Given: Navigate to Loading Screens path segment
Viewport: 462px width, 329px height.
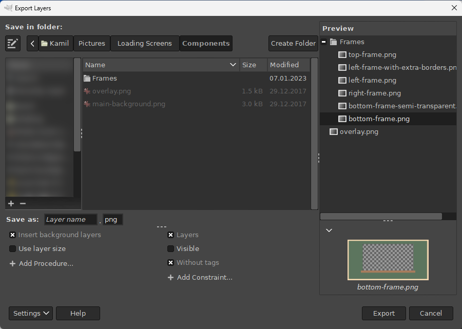Looking at the screenshot, I should pos(144,44).
